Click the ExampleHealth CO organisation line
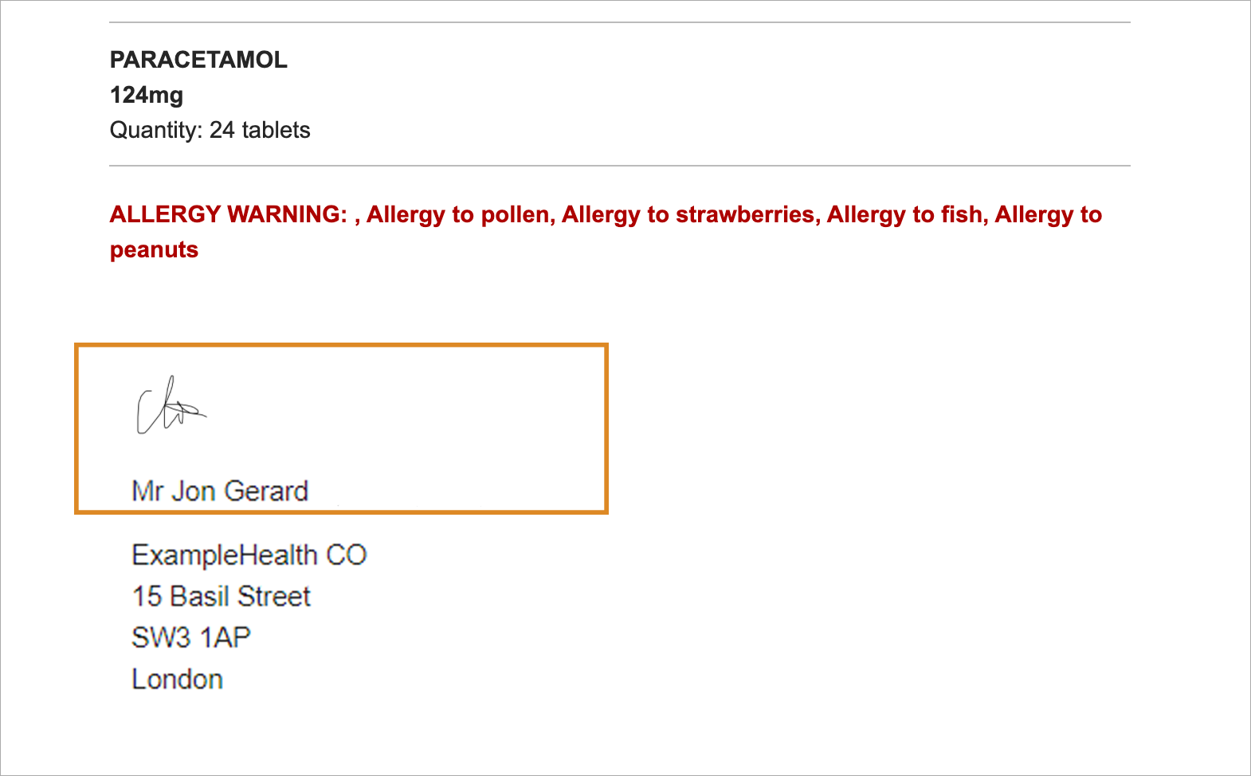 coord(249,555)
